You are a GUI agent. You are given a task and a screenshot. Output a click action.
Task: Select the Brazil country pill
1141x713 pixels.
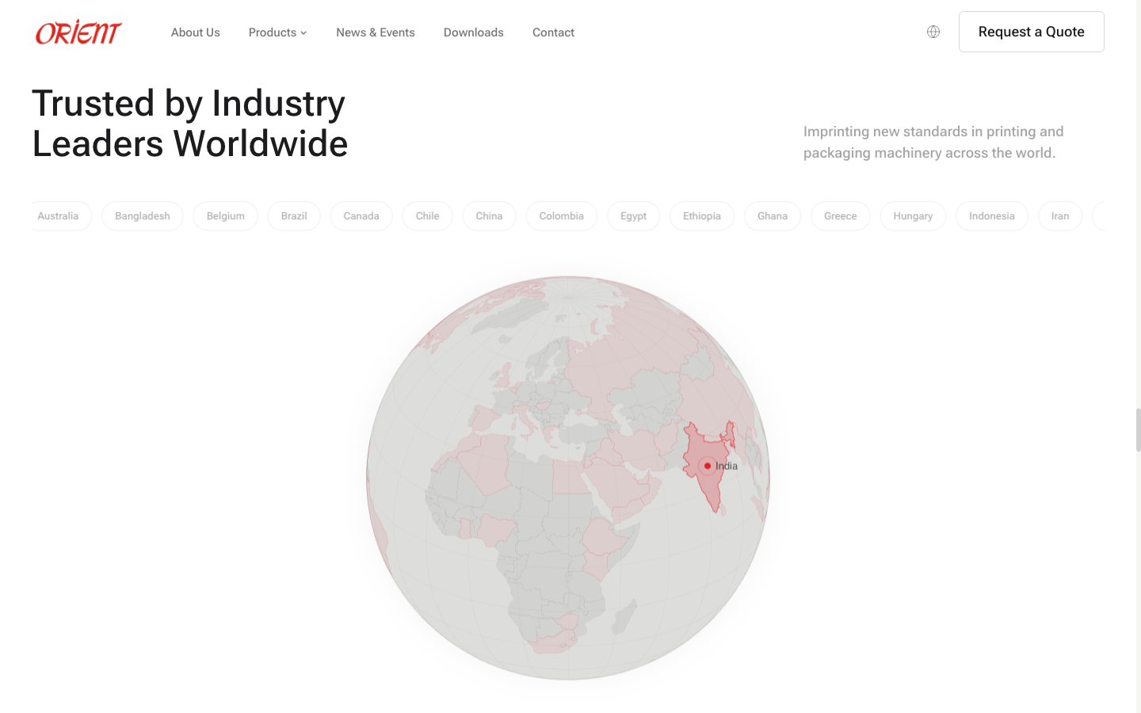[x=293, y=215]
